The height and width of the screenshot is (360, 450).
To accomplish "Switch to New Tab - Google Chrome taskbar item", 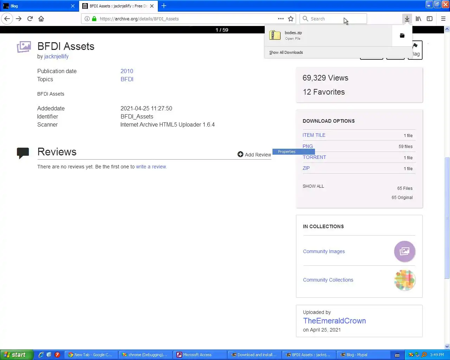I will coord(91,355).
